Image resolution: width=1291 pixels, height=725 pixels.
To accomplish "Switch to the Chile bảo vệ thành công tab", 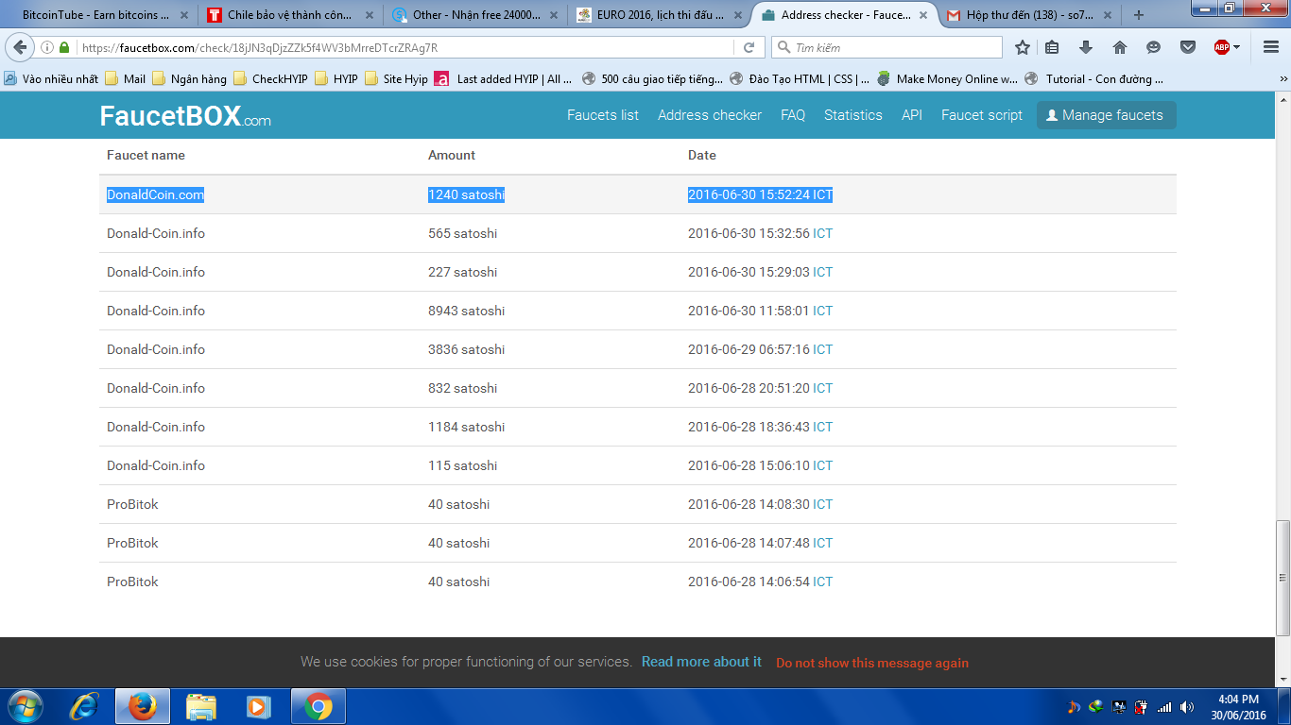I will 290,15.
